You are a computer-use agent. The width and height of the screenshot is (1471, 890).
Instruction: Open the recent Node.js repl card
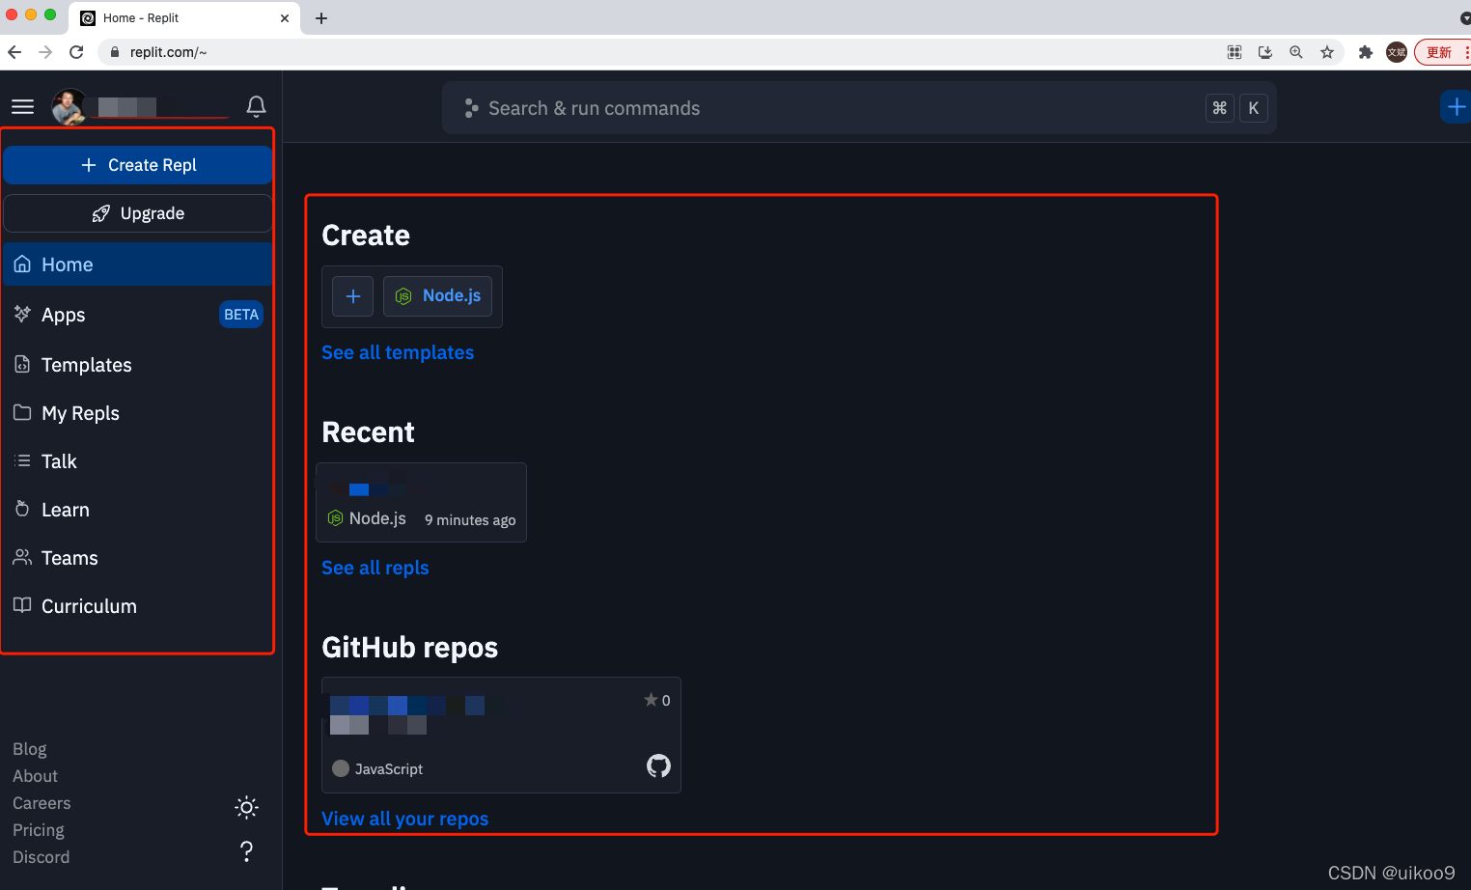pos(421,502)
